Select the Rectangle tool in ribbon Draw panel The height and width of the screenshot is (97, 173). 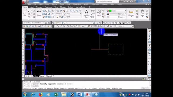tap(34, 14)
